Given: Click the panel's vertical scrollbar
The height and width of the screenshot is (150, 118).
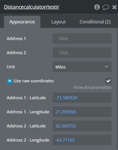Looking at the screenshot, I should [x=117, y=89].
